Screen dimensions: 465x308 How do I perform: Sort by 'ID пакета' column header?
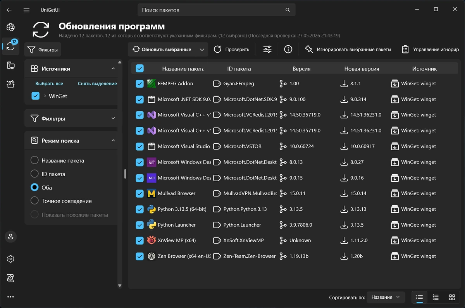point(239,69)
